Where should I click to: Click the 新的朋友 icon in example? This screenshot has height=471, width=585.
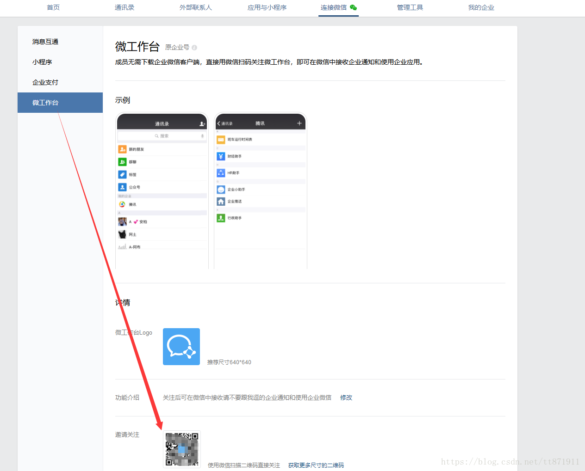pos(122,149)
